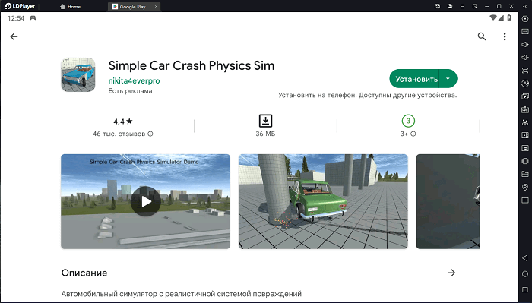Open the LDPlayer hamburger menu

(462, 6)
